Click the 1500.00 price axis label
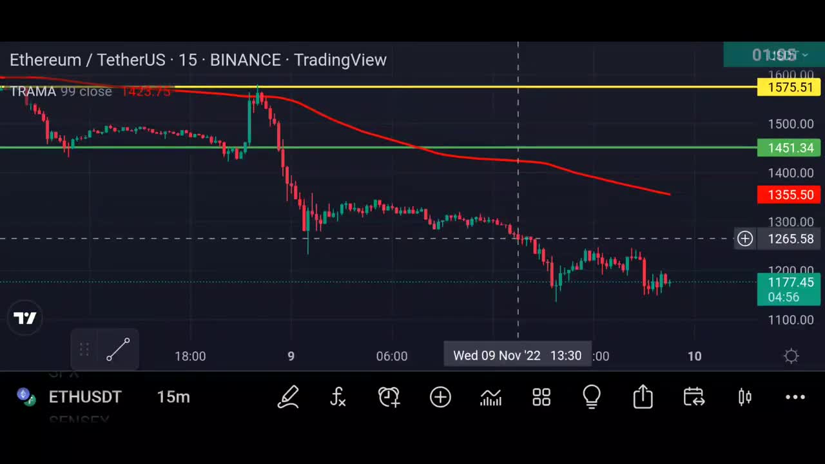 pyautogui.click(x=791, y=124)
